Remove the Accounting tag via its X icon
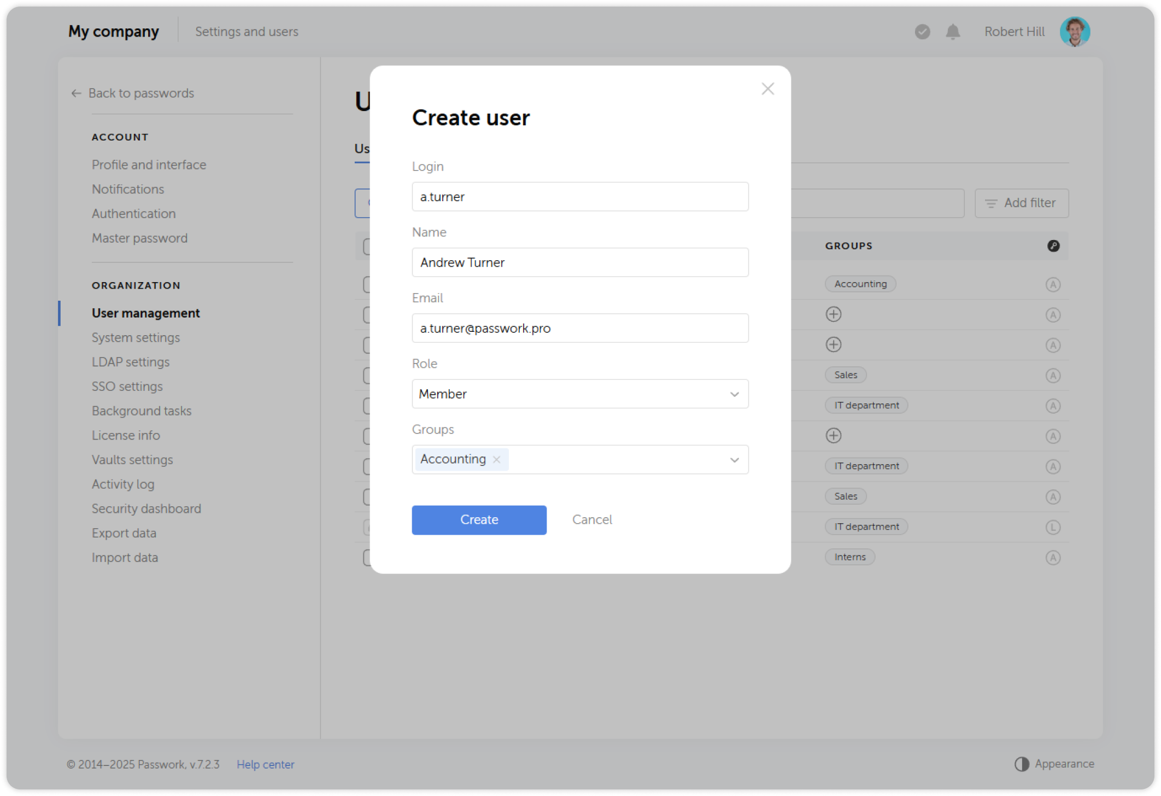The width and height of the screenshot is (1161, 796). tap(496, 459)
